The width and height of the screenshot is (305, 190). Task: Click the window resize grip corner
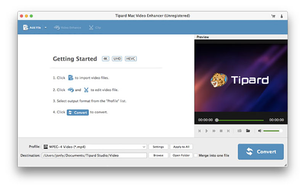286,165
